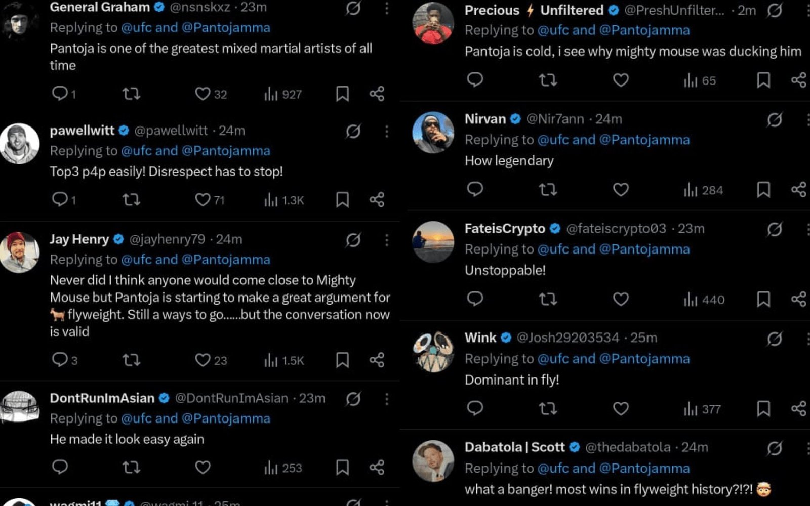Bookmark DontRunImAsian's reply
810x506 pixels.
342,467
